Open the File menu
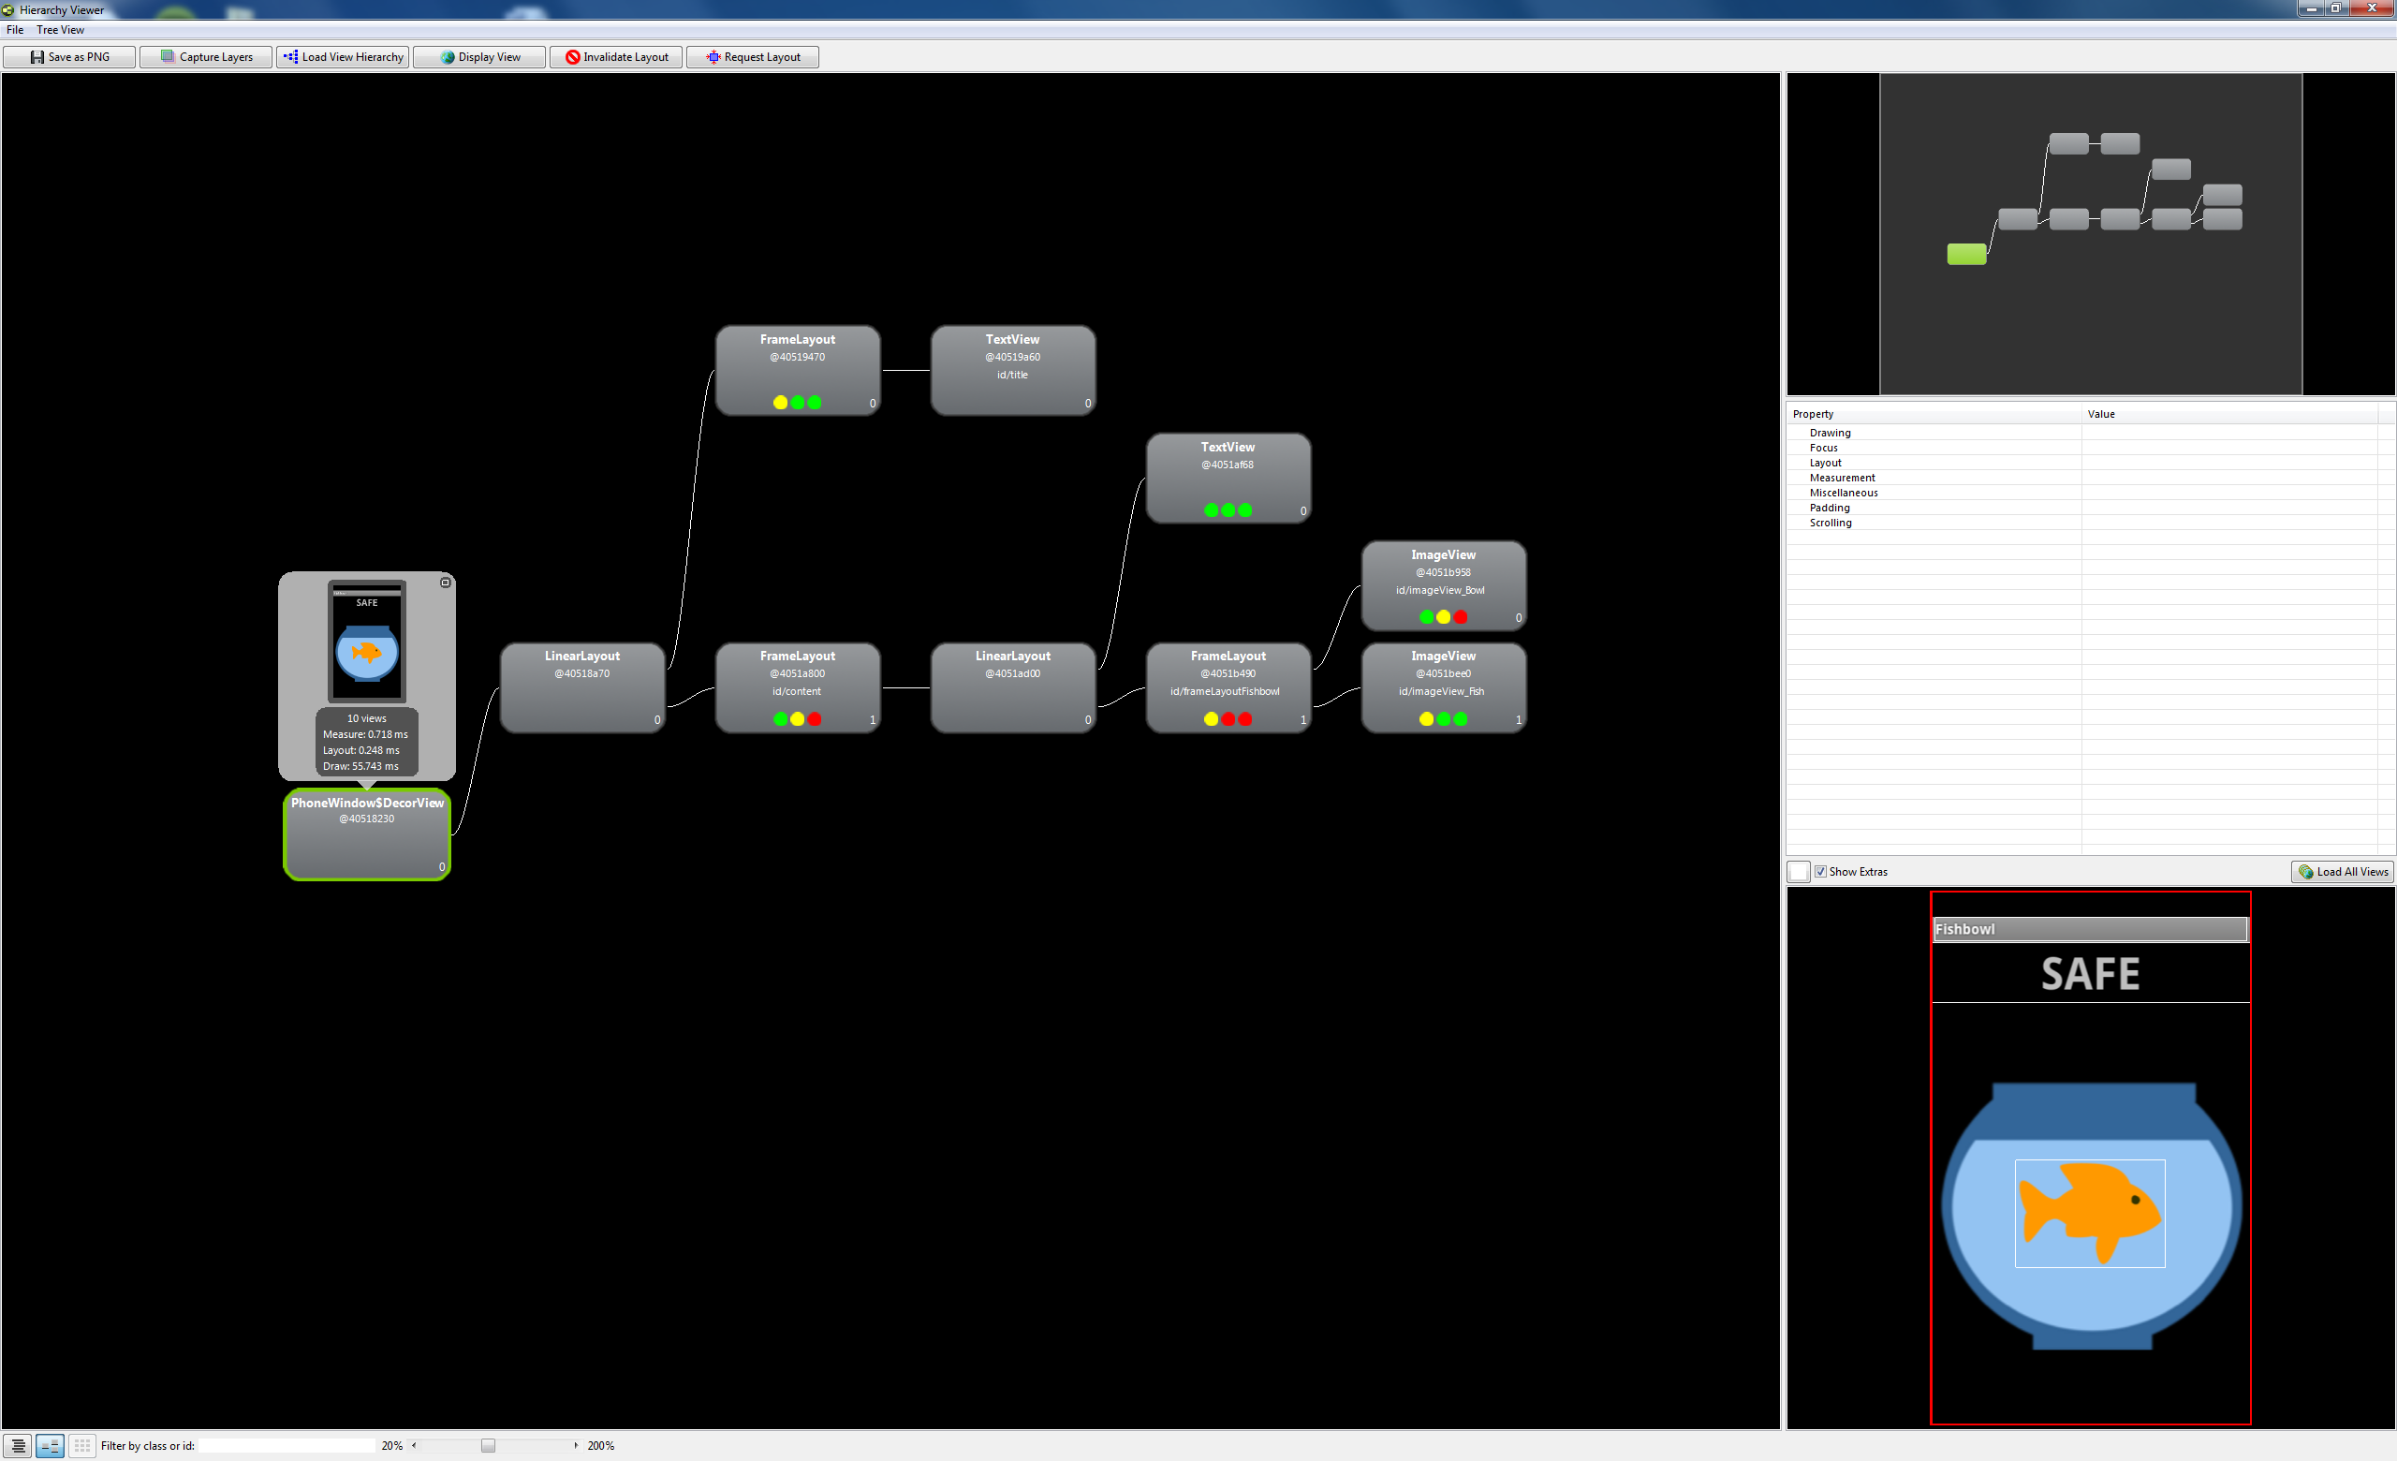 [15, 30]
